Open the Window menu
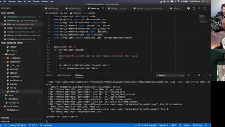 (45, 1)
